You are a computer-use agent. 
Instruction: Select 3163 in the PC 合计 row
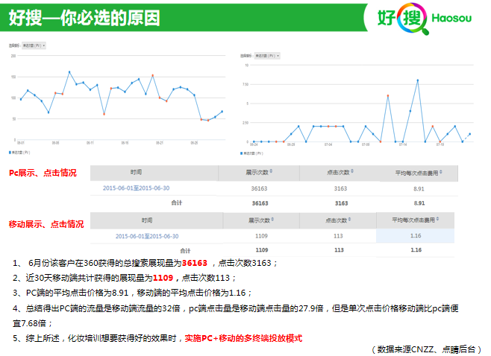pyautogui.click(x=341, y=203)
